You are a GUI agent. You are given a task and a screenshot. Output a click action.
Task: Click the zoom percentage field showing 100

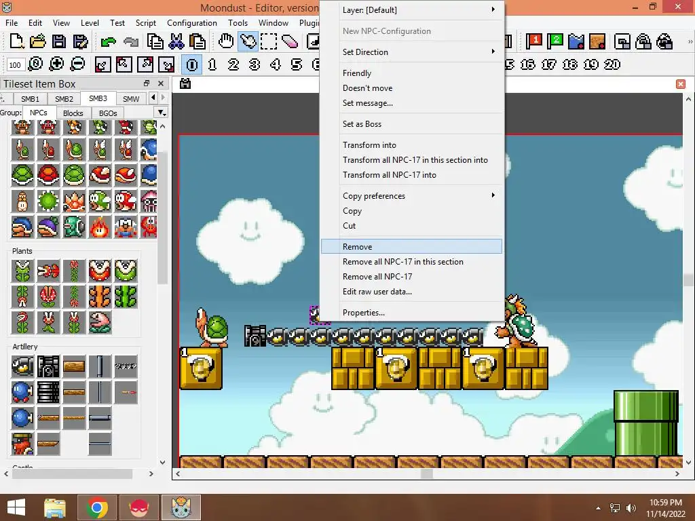15,65
